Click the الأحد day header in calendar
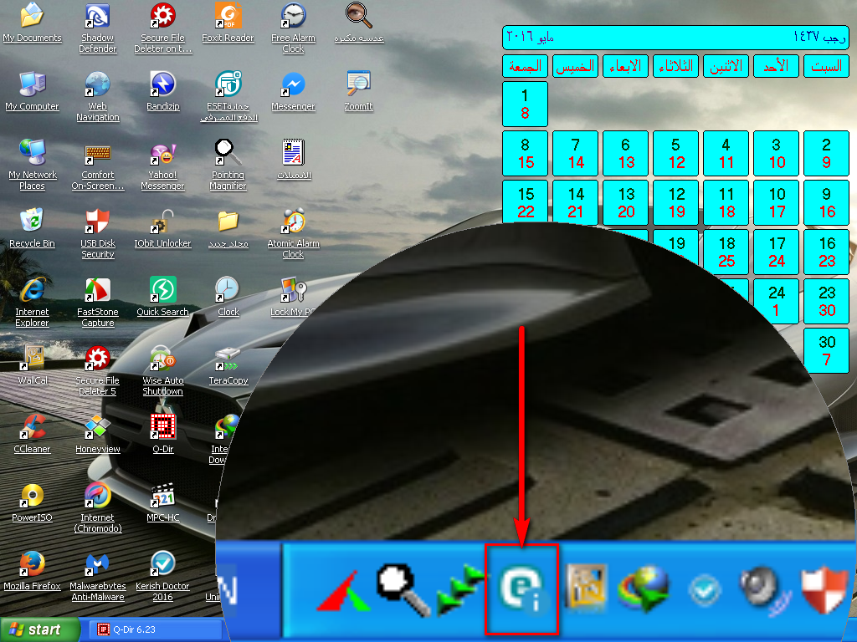The width and height of the screenshot is (857, 642). coord(776,66)
